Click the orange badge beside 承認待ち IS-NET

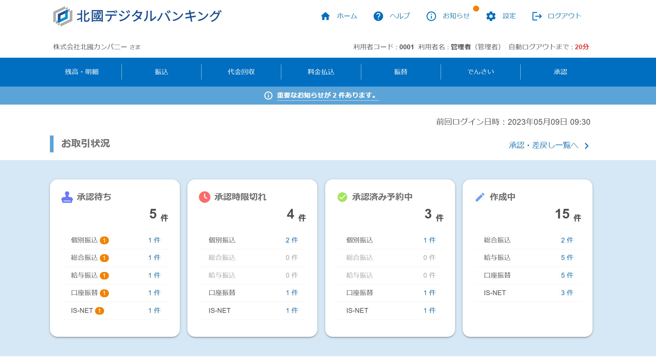tap(100, 311)
